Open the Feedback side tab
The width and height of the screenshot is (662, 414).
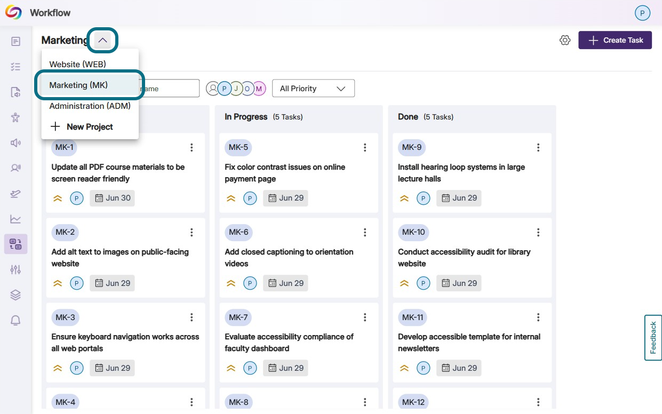(653, 338)
